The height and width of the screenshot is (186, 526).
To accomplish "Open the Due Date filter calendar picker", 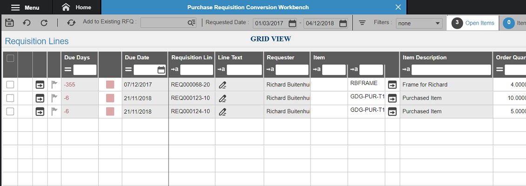I will 162,70.
